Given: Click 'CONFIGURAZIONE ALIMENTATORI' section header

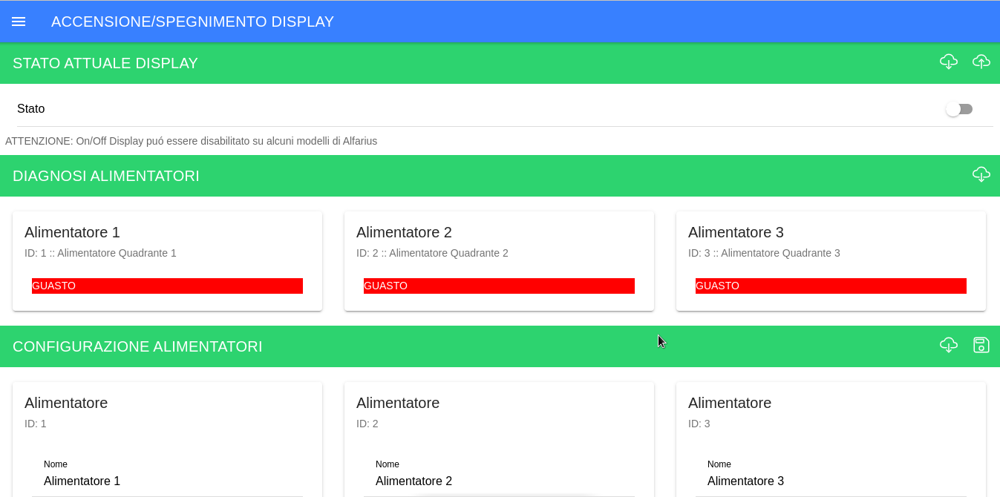Looking at the screenshot, I should 137,346.
